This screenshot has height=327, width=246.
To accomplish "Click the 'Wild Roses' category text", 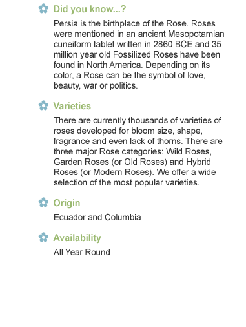I will click(189, 152).
